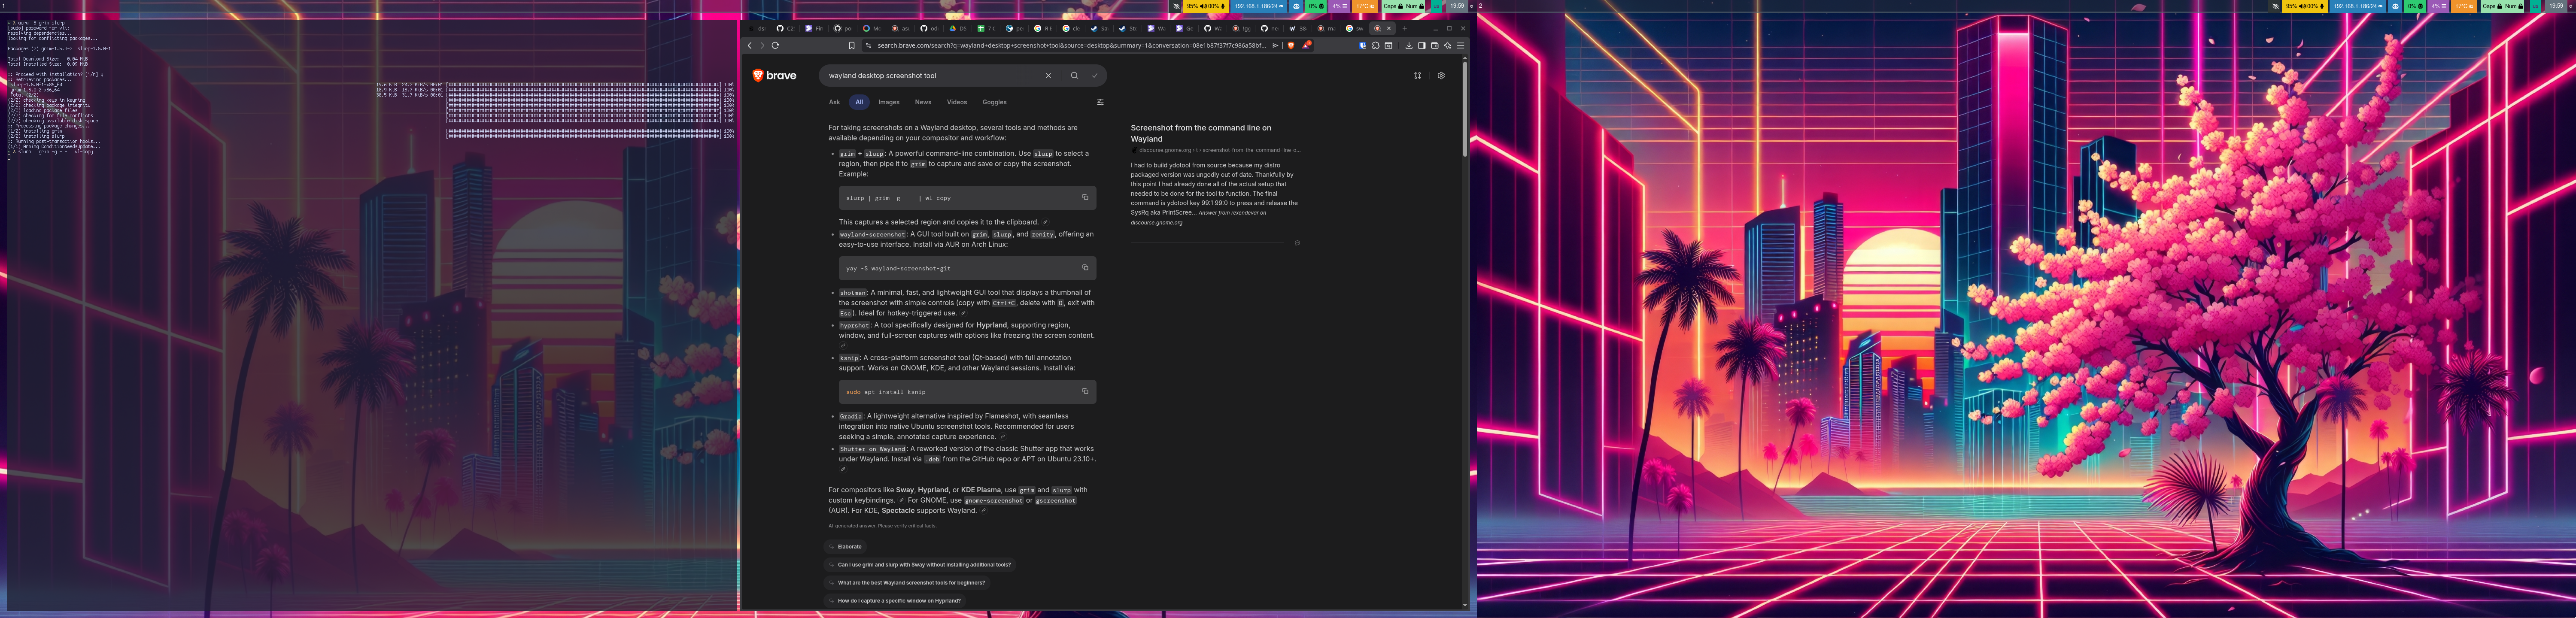
Task: Open the browser hamburger main menu
Action: click(1461, 46)
